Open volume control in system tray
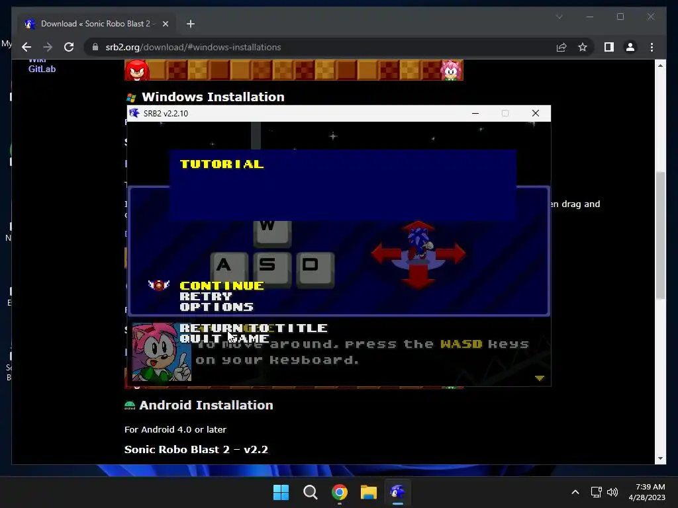 pos(612,492)
